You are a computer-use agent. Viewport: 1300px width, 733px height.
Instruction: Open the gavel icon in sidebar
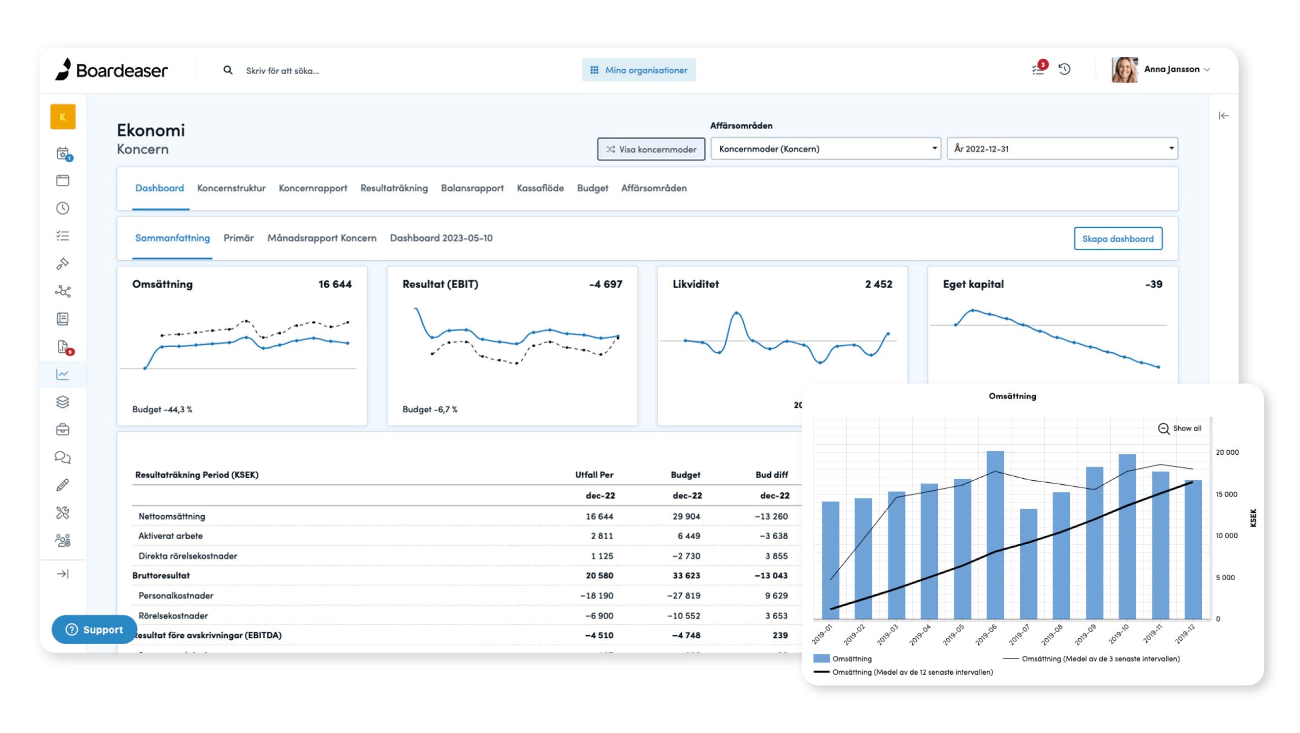click(x=62, y=263)
